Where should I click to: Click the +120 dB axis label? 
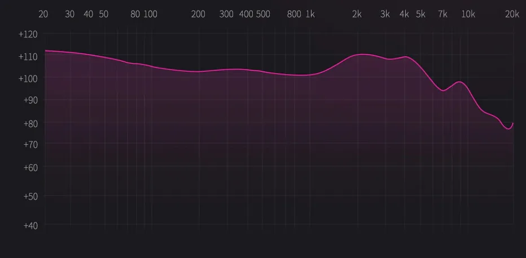(x=28, y=34)
